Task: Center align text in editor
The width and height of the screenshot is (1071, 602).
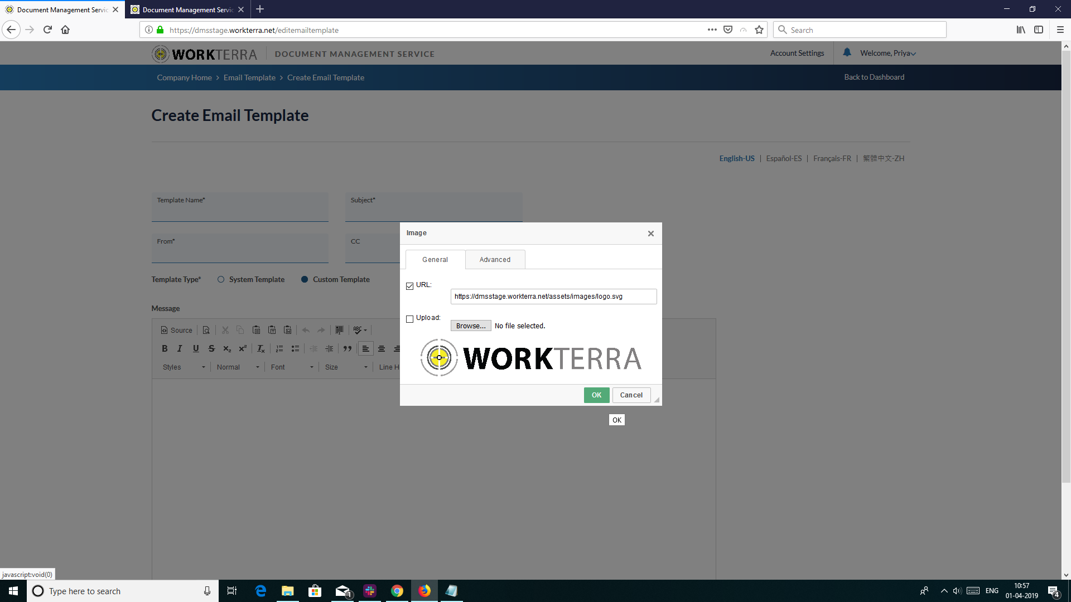Action: point(382,348)
